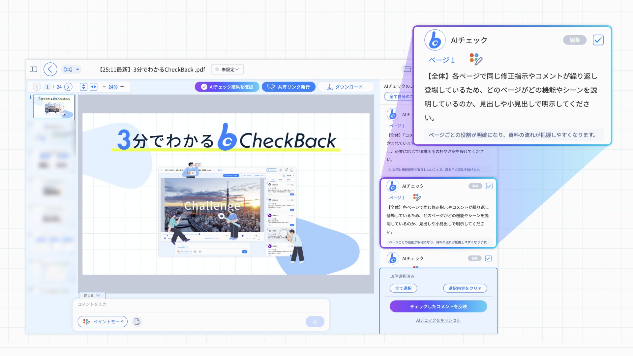Click fit-to-height vertical arrows icon
This screenshot has width=633, height=356.
point(83,87)
